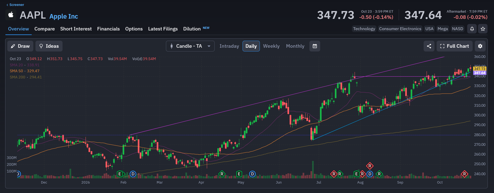Select the green R marker right of August D
Screen dimensions: 494x193
379,174
